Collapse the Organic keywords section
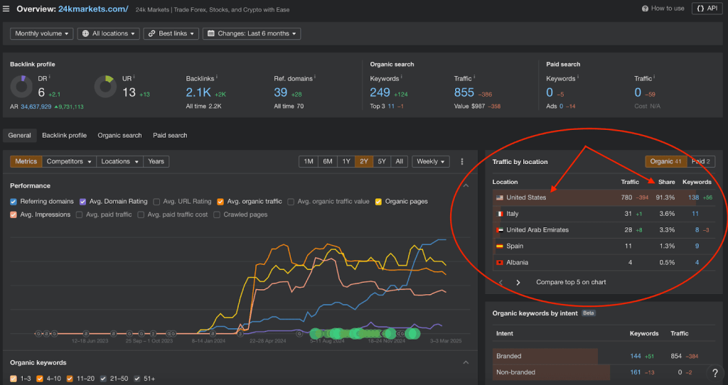The width and height of the screenshot is (728, 385). pyautogui.click(x=466, y=362)
